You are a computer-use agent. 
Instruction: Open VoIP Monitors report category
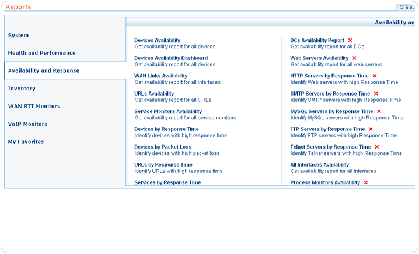click(27, 124)
